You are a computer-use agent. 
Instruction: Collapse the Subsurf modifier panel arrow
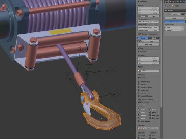[166, 14]
